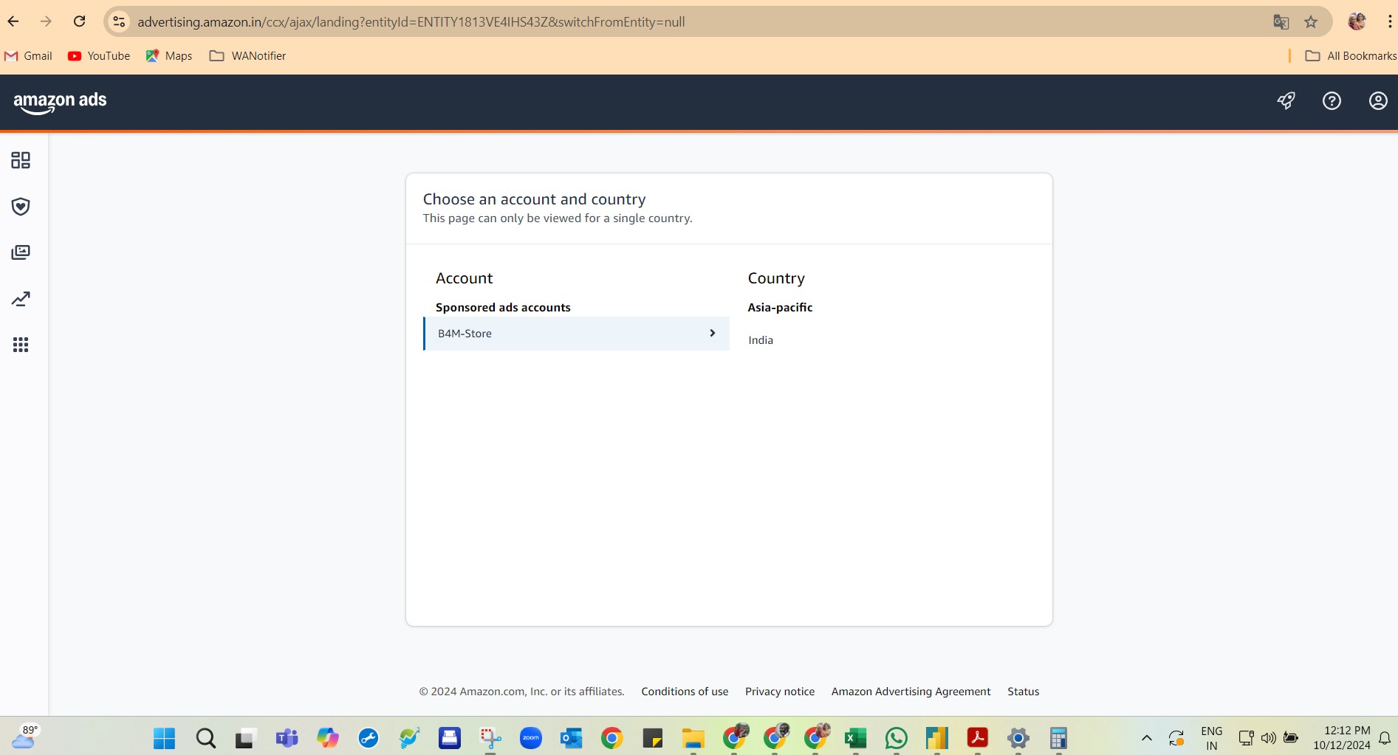Open Power BI from taskbar

coord(937,738)
